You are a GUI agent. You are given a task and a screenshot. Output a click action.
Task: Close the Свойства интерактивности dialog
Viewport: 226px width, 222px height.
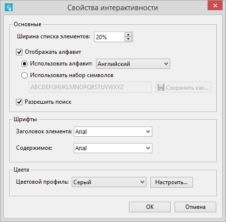coord(215,6)
